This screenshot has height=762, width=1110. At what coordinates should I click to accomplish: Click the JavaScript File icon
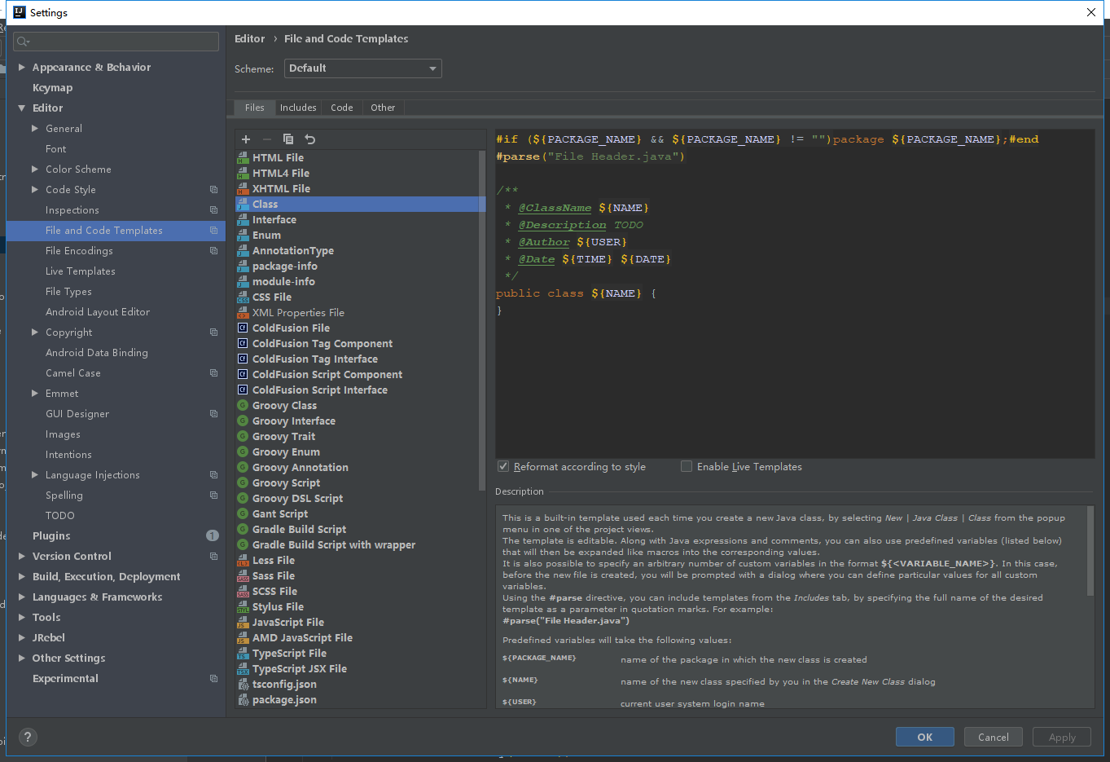pyautogui.click(x=243, y=623)
